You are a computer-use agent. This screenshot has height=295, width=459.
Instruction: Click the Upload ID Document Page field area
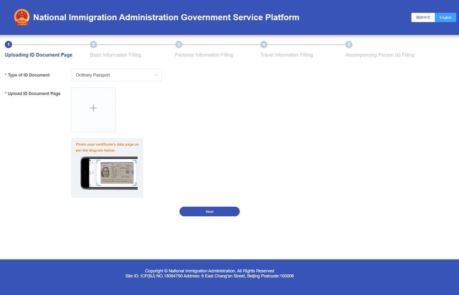[x=93, y=109]
